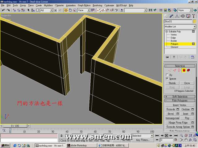Switch to the Display command panel tab
The image size is (198, 148).
[x=188, y=16]
